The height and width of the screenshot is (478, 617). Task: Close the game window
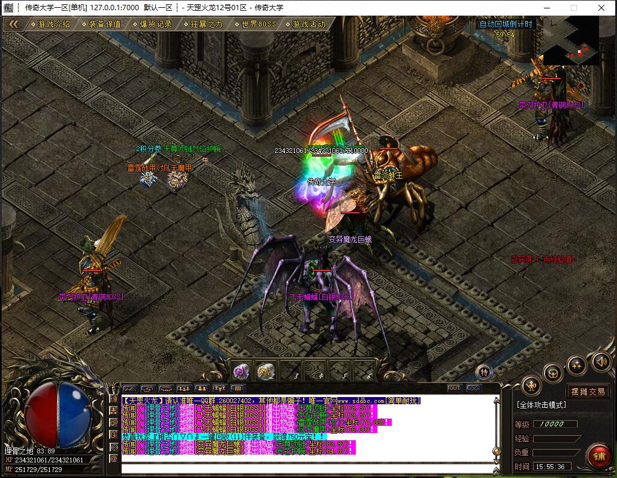pos(601,7)
